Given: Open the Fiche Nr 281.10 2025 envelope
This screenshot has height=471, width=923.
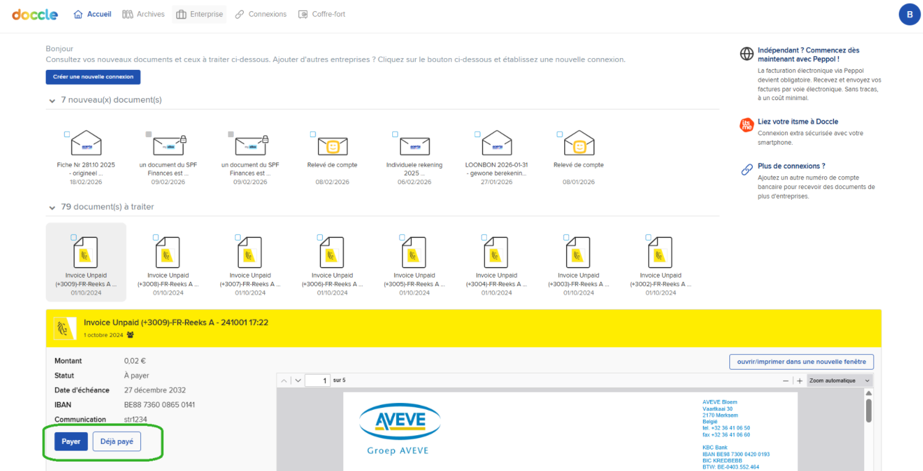Looking at the screenshot, I should [86, 144].
